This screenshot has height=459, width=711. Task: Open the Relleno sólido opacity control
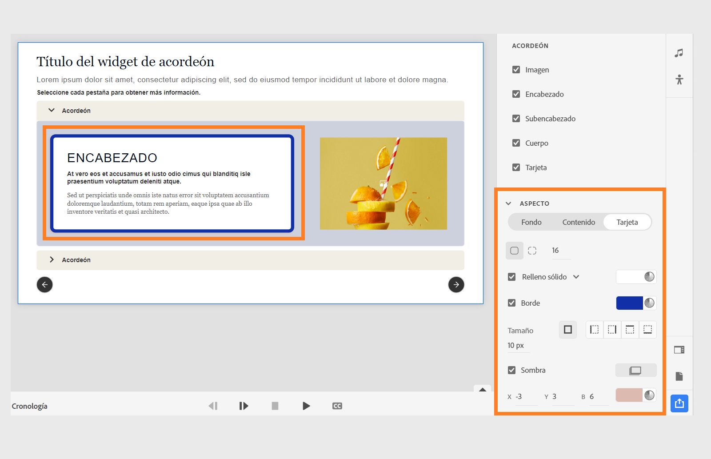[649, 277]
